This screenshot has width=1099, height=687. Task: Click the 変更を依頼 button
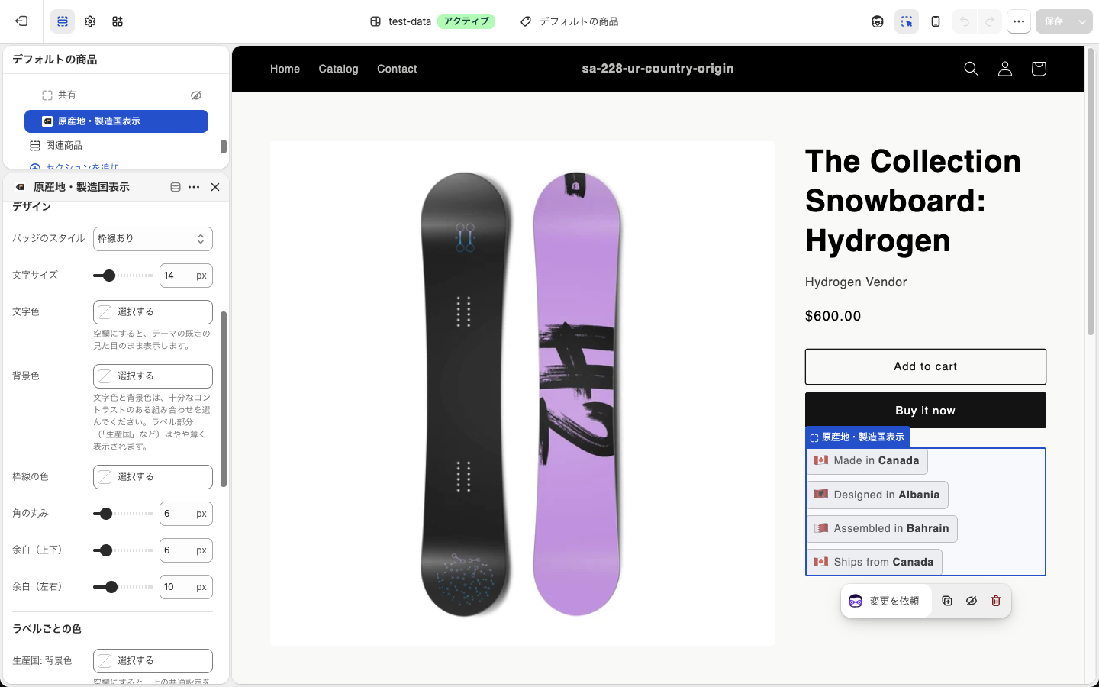tap(885, 601)
